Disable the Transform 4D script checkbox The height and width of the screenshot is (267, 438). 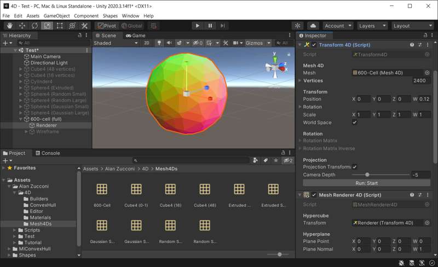(x=314, y=45)
